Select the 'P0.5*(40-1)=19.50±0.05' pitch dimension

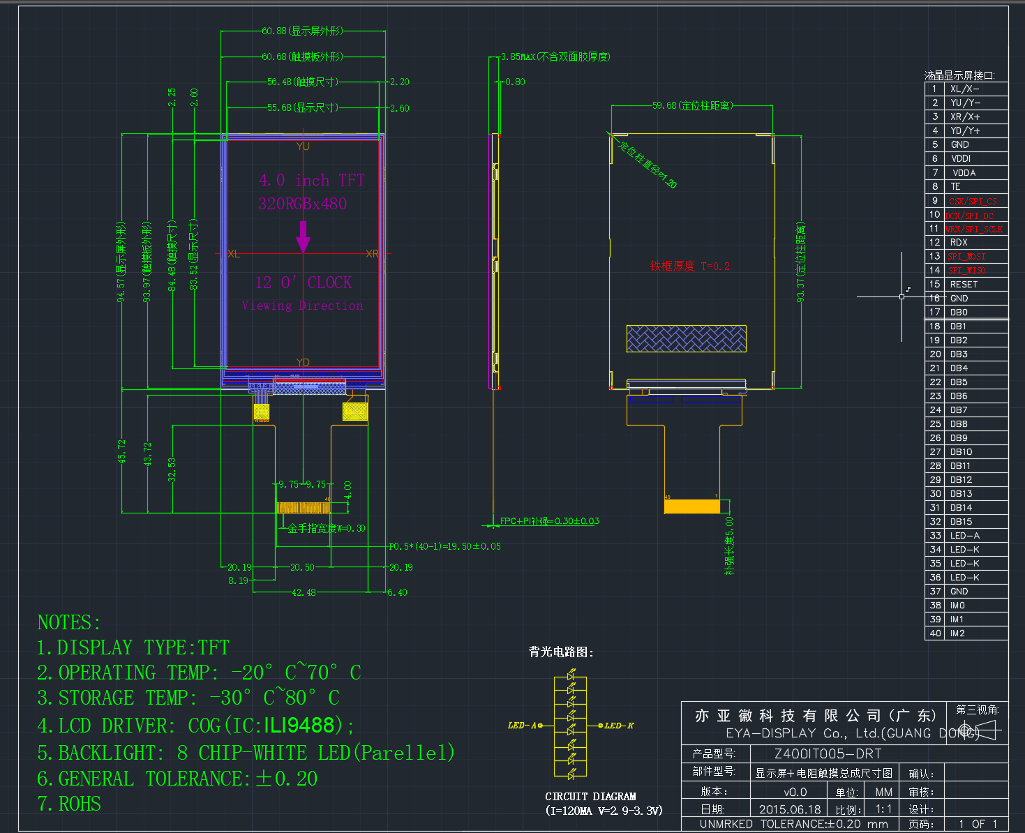point(444,546)
